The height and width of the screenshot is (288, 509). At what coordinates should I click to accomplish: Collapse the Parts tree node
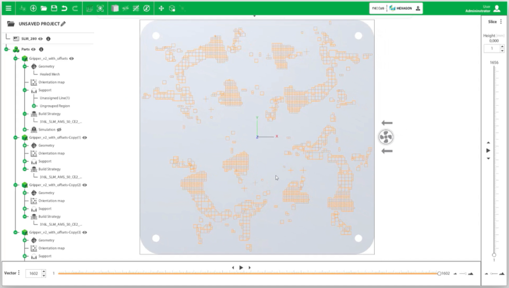pyautogui.click(x=7, y=49)
